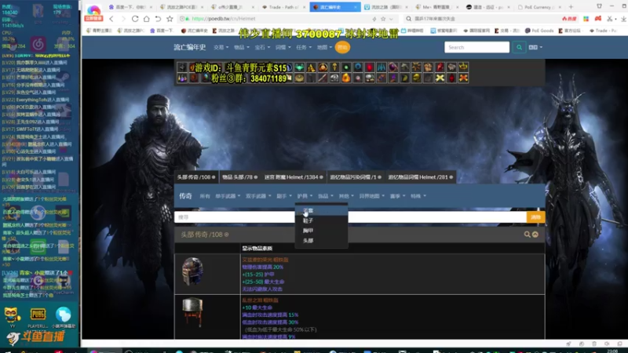Screen dimensions: 628x353
Task: Click the first helmet item thumbnail
Action: click(192, 271)
